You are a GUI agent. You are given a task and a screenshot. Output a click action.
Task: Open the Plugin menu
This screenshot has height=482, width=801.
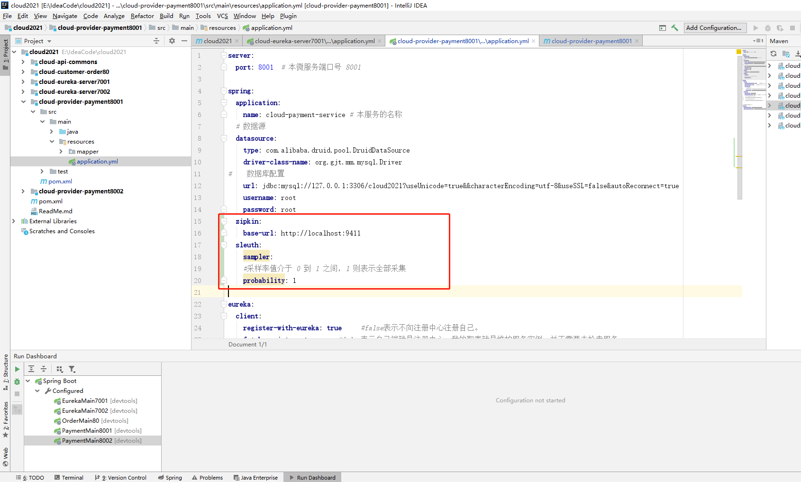pyautogui.click(x=288, y=16)
